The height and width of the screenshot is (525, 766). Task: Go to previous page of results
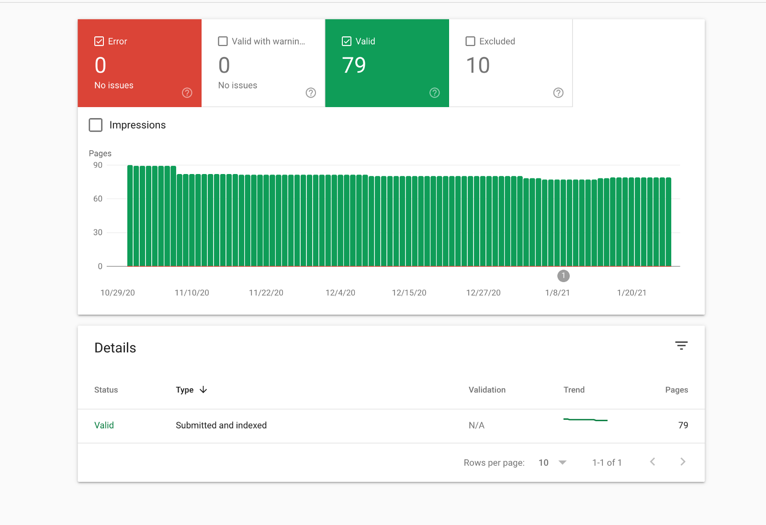[653, 462]
